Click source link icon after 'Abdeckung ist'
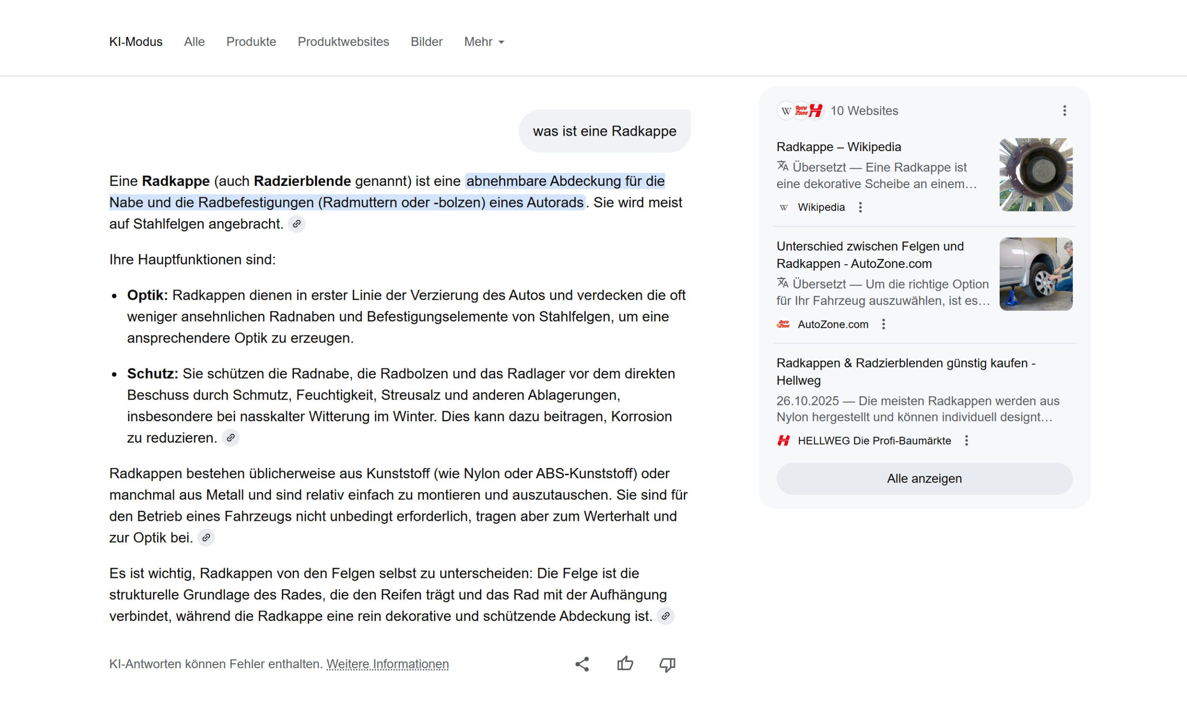Image resolution: width=1187 pixels, height=723 pixels. click(x=665, y=616)
